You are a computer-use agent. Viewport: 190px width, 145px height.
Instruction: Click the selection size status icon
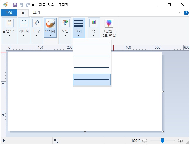(56, 141)
